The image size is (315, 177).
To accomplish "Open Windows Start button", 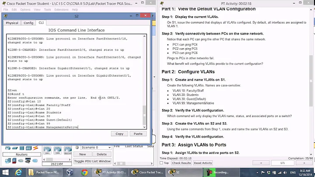I will 5,172.
